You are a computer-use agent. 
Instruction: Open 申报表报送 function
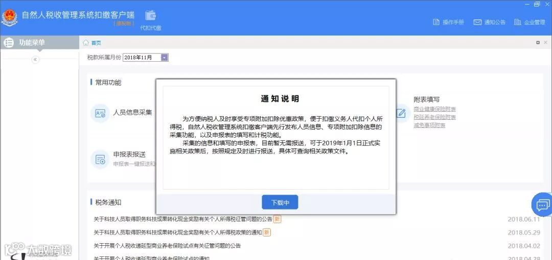pyautogui.click(x=129, y=154)
